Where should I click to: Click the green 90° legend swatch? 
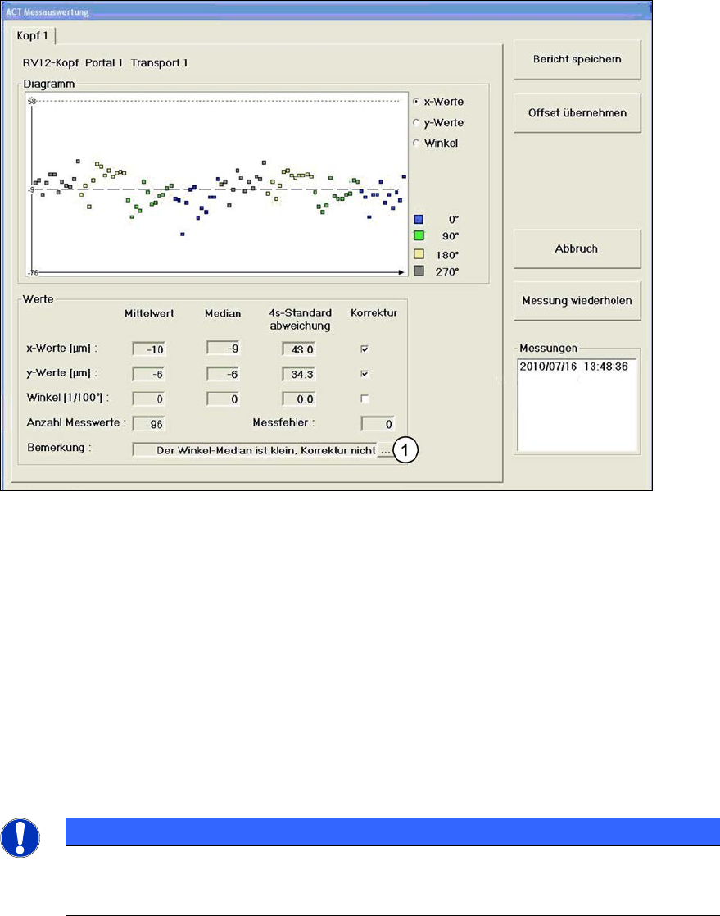coord(419,236)
